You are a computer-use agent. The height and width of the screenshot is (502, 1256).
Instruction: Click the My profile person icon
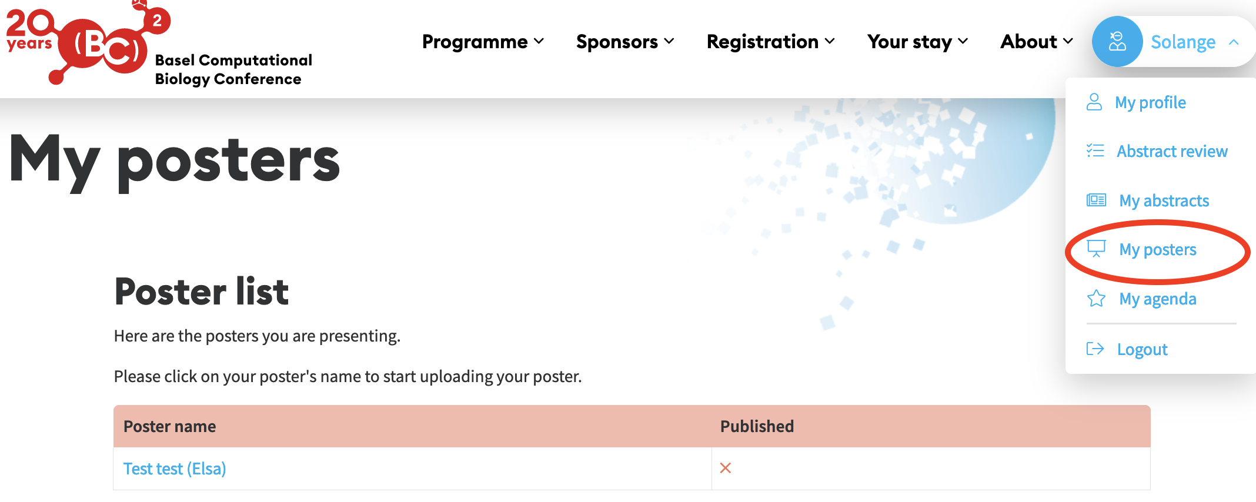[1094, 102]
